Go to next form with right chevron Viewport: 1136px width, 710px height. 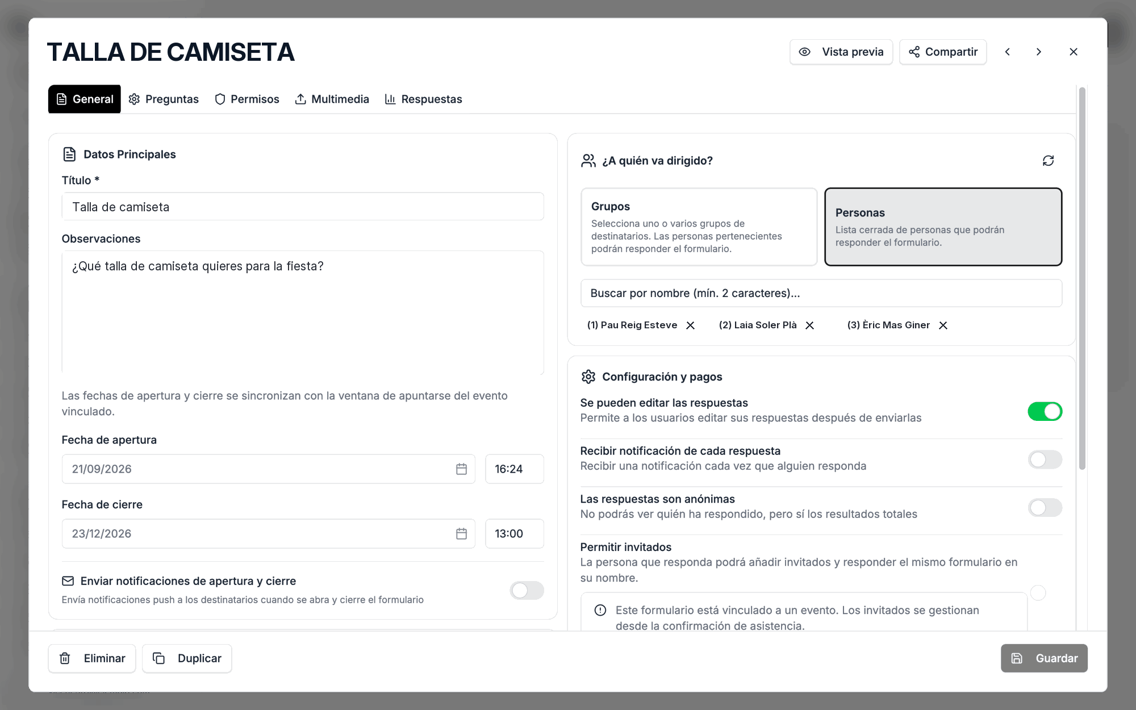point(1039,52)
